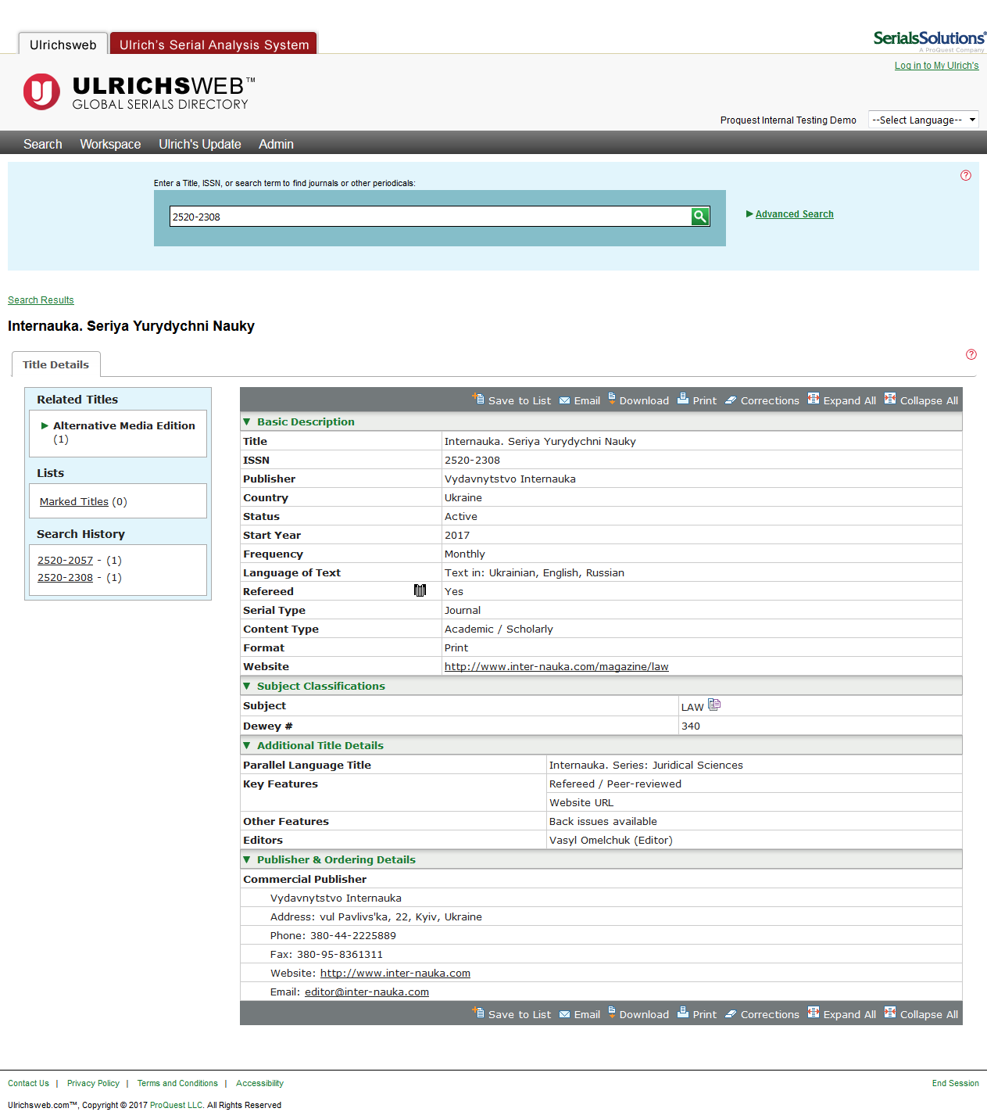Open search history entry 2520-2308

point(65,577)
